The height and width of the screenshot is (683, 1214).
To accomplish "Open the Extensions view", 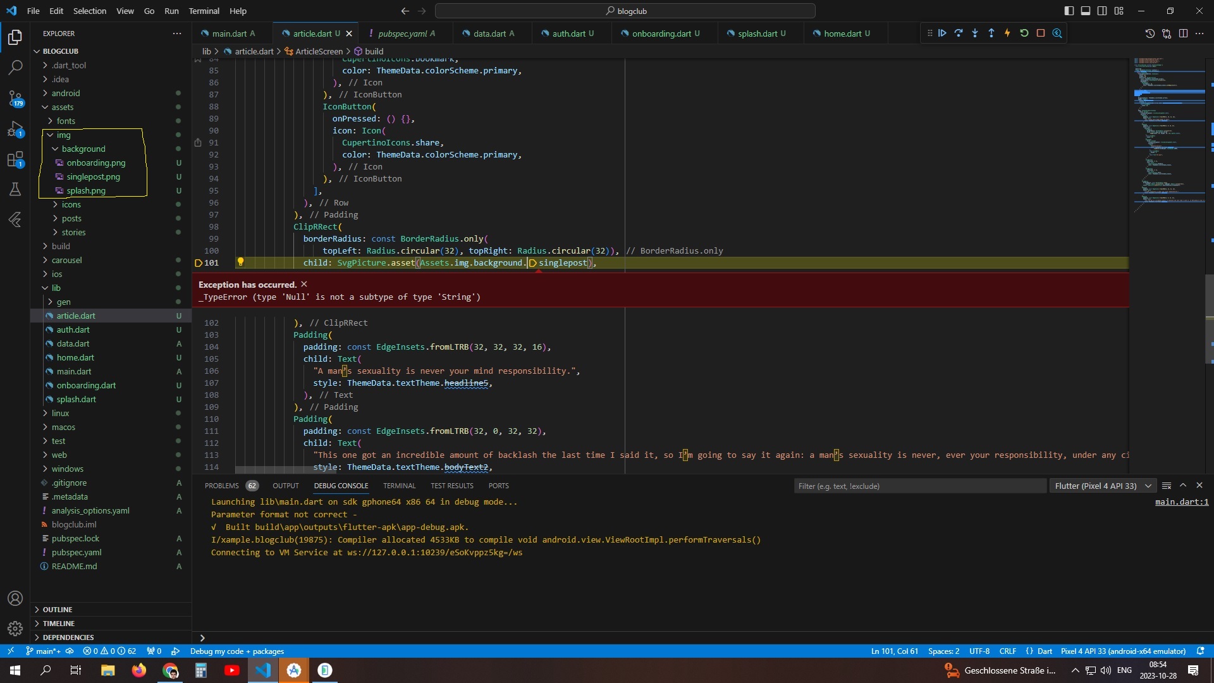I will 15,159.
